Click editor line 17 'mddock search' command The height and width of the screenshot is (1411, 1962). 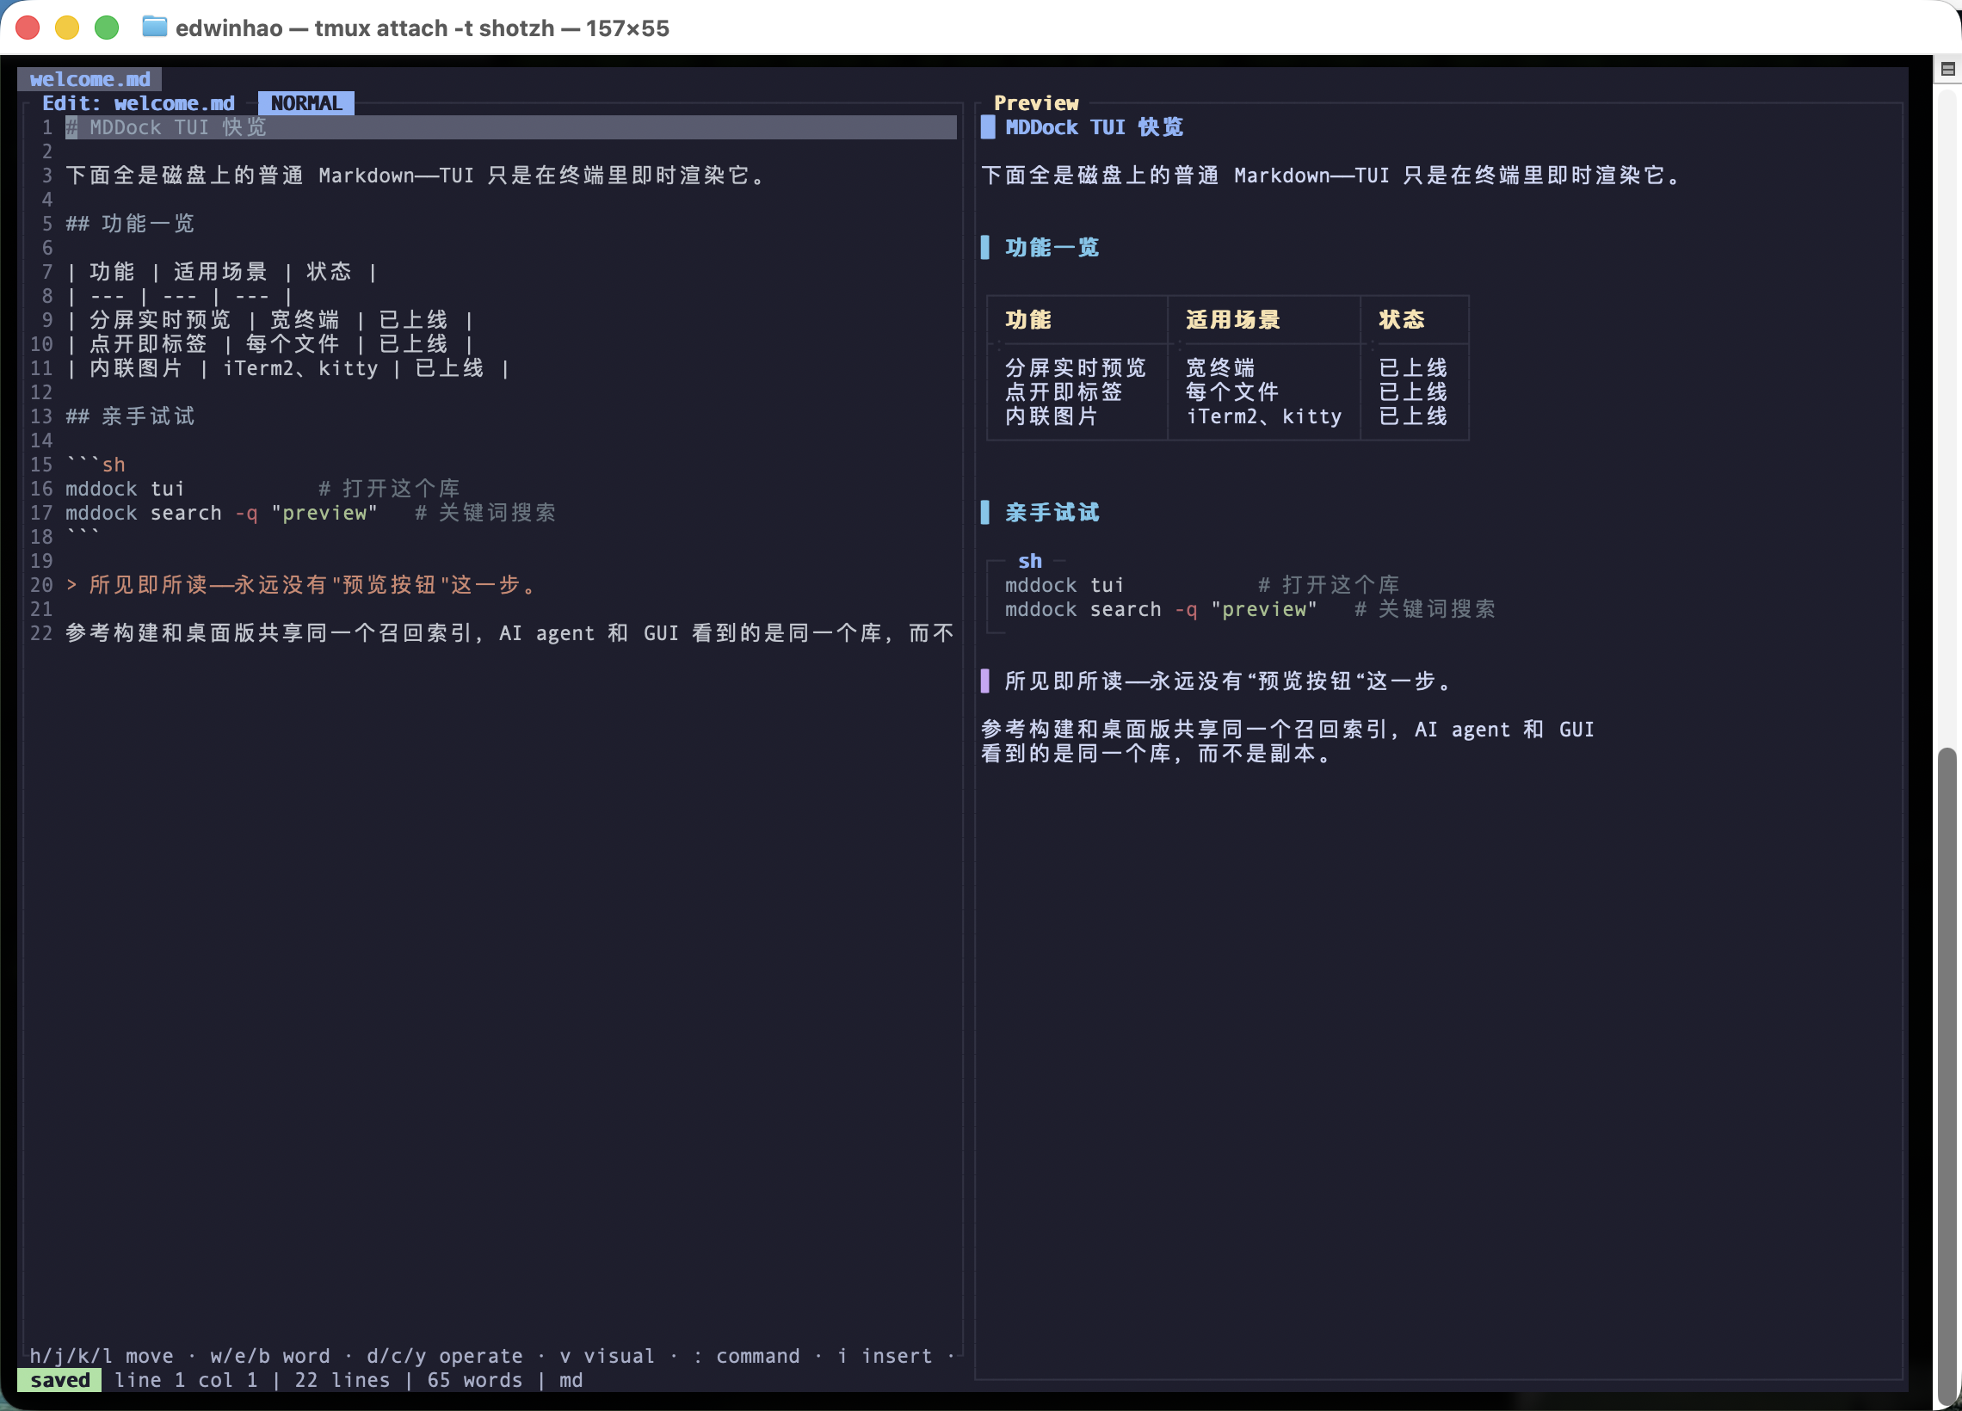(x=221, y=513)
